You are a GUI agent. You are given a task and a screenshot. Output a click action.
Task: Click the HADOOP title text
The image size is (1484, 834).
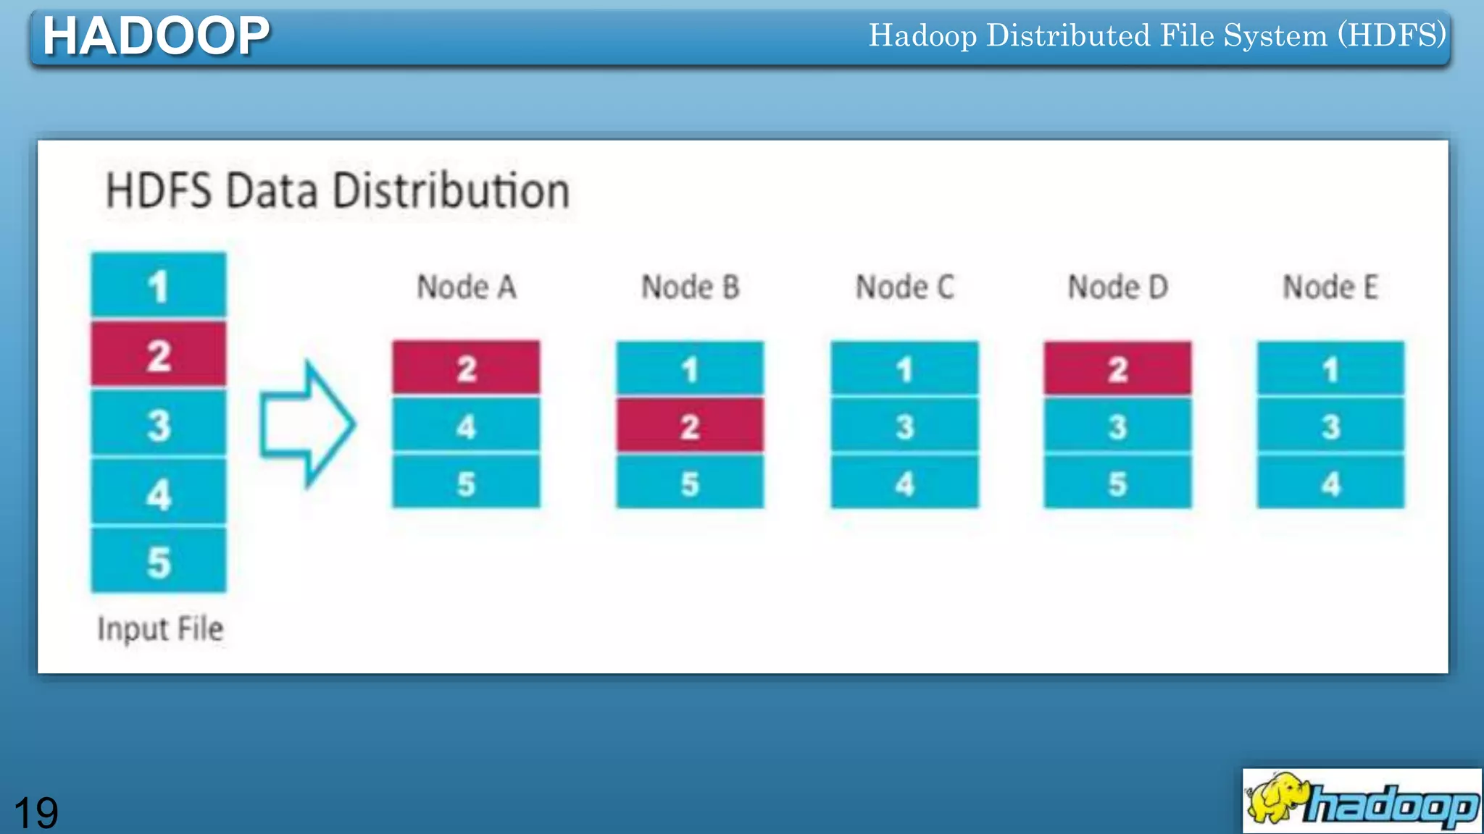click(157, 35)
